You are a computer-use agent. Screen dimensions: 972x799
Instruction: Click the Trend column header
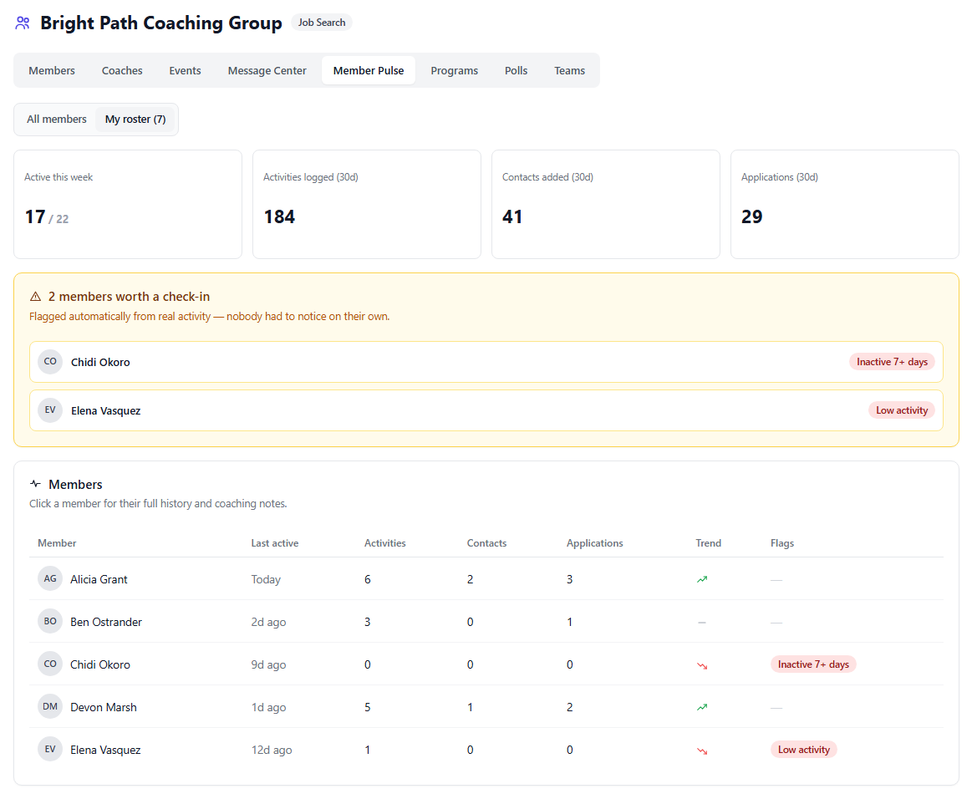[708, 543]
